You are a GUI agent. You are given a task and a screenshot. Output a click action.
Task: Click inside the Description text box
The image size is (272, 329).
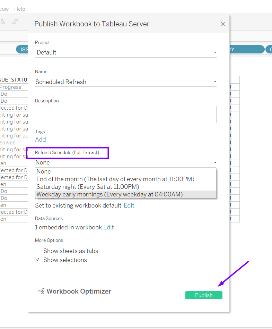pyautogui.click(x=125, y=115)
